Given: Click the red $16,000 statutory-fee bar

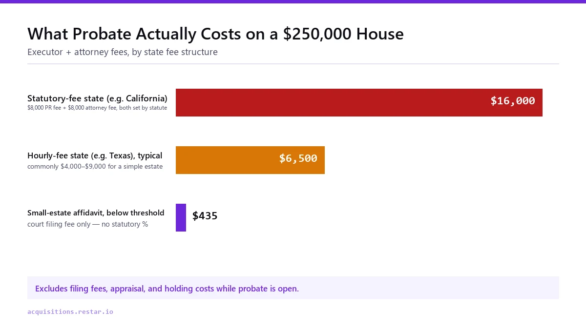Looking at the screenshot, I should click(359, 102).
